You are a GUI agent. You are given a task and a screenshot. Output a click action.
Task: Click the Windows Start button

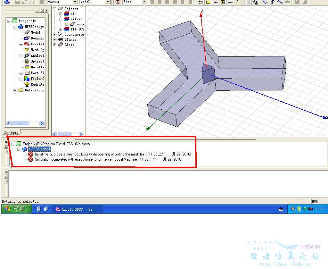point(17,209)
